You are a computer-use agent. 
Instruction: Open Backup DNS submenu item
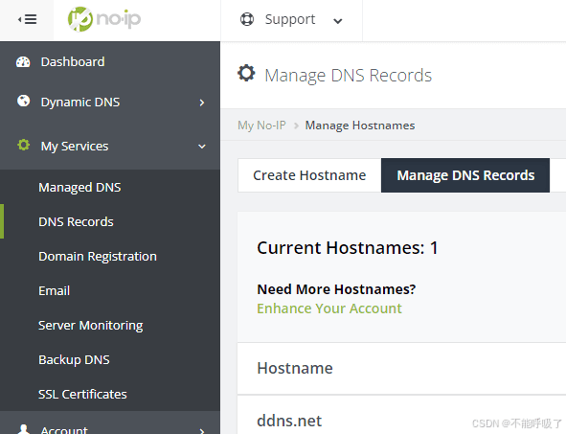pyautogui.click(x=74, y=360)
